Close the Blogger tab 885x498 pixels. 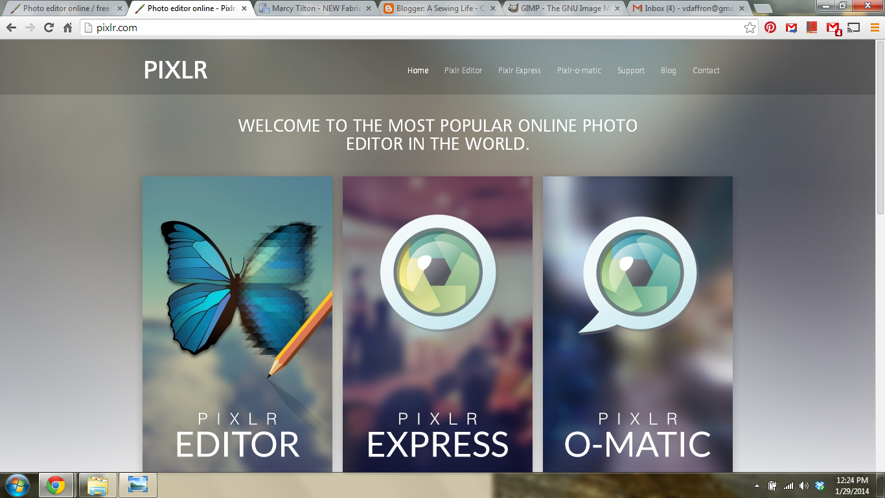tap(493, 8)
